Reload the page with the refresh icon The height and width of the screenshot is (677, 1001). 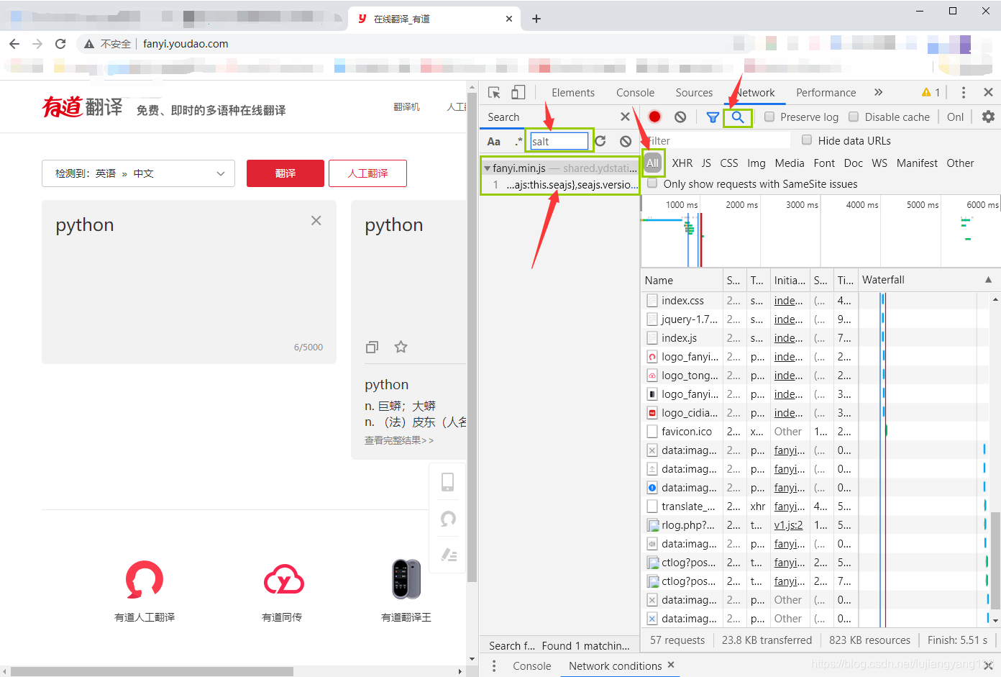pyautogui.click(x=60, y=44)
